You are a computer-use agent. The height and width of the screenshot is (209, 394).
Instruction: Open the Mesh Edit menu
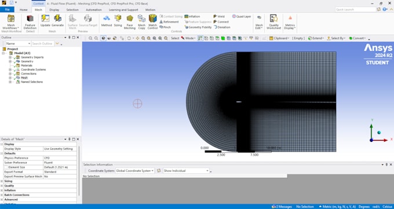(259, 22)
